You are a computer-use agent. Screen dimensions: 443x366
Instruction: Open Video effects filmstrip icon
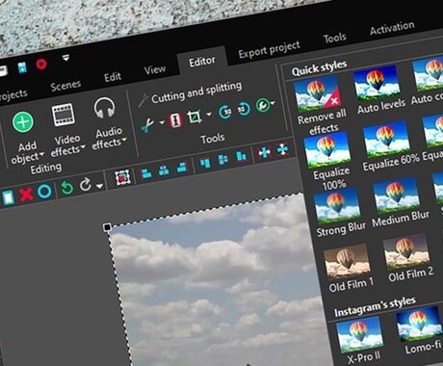[x=64, y=115]
